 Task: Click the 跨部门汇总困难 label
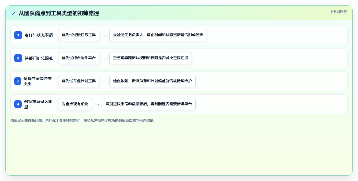(x=39, y=58)
